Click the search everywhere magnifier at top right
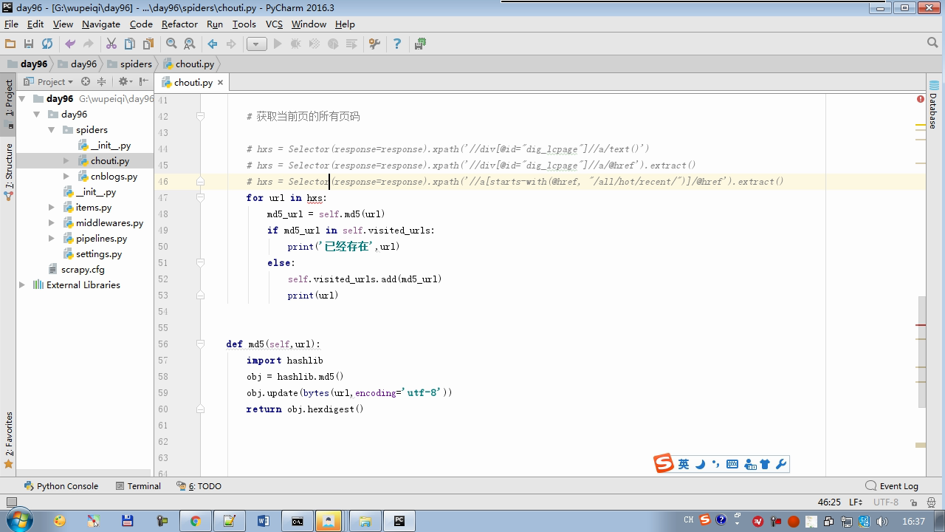 coord(932,44)
